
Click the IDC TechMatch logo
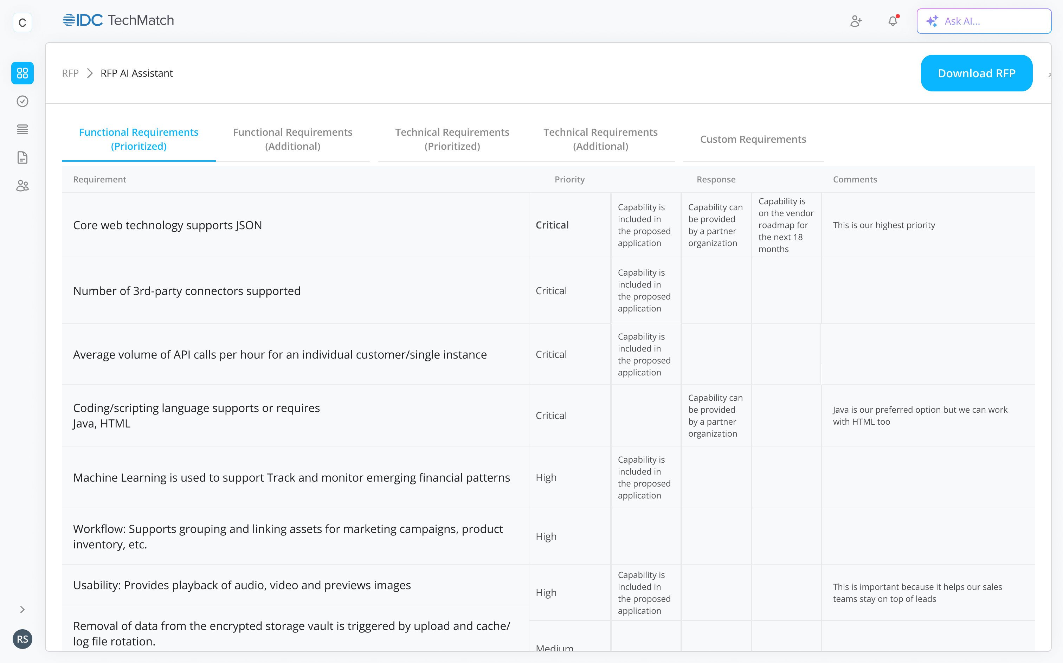[x=118, y=21]
